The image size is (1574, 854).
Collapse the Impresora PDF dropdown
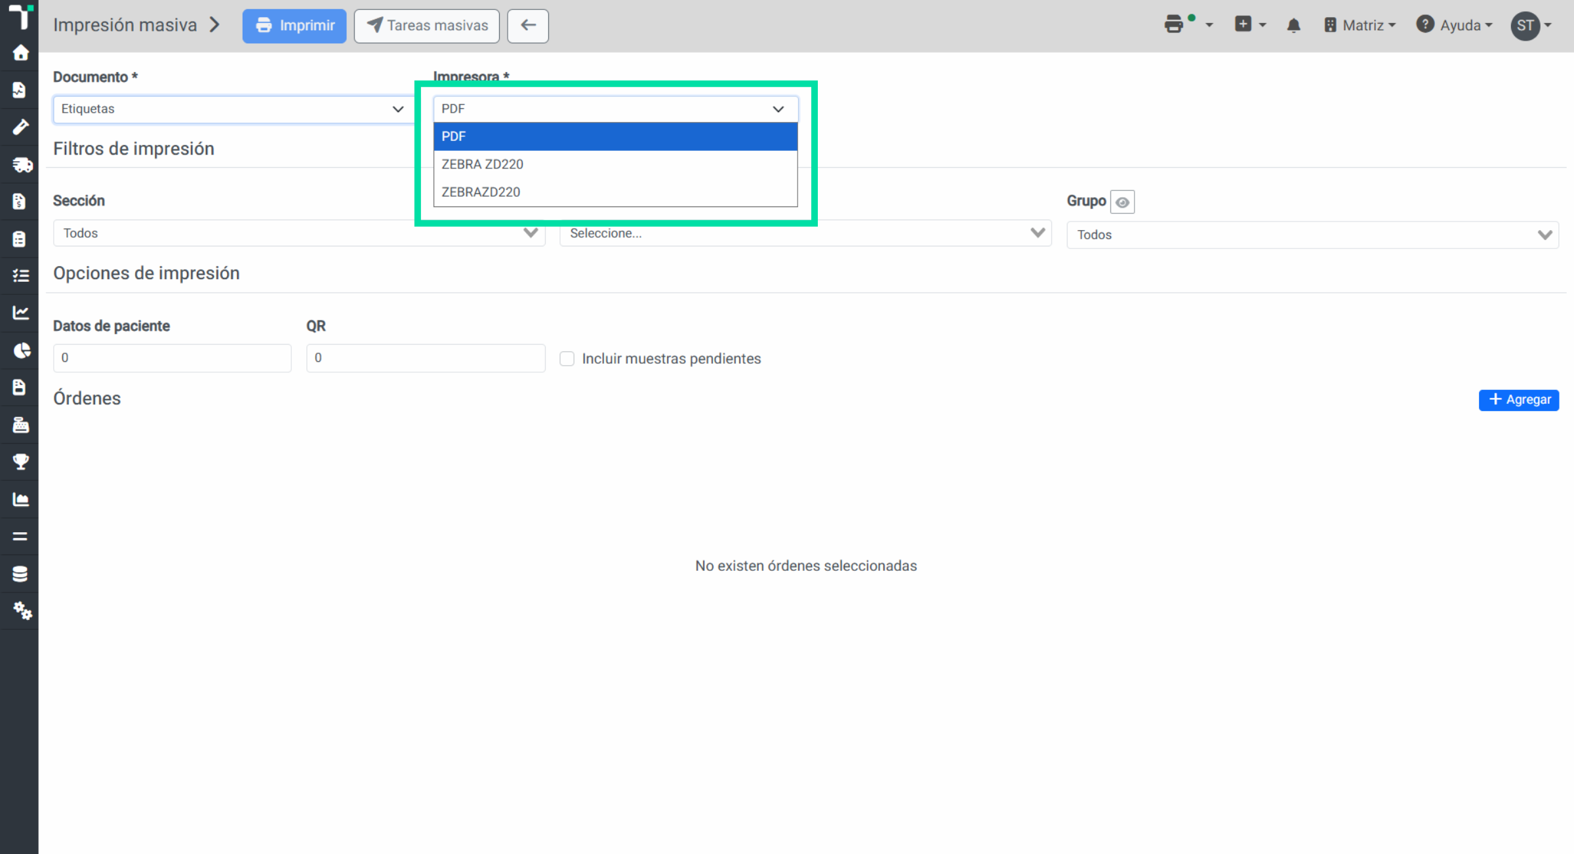615,109
